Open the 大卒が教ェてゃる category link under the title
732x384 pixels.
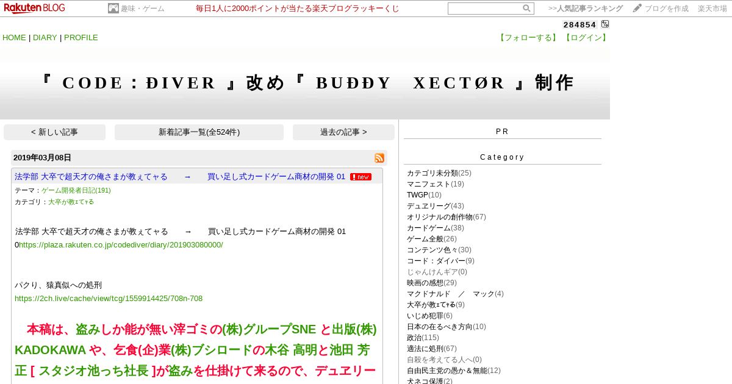(71, 202)
